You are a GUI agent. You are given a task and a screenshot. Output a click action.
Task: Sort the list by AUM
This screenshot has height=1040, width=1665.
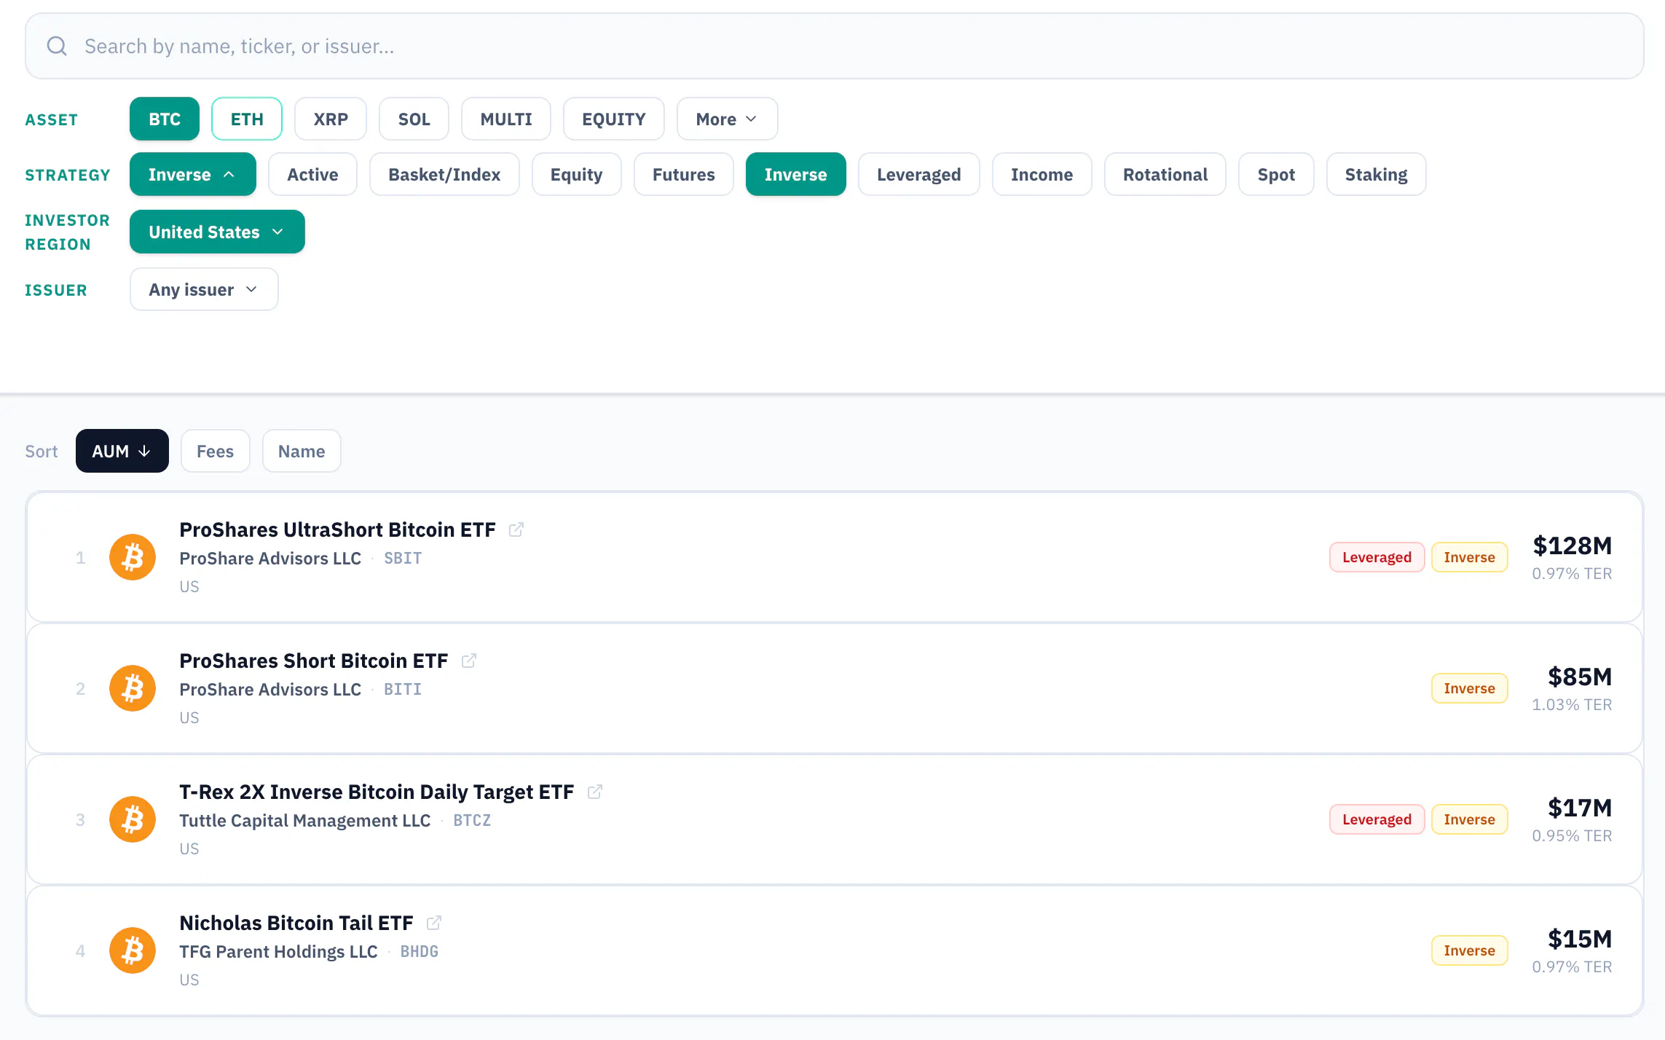(x=122, y=451)
